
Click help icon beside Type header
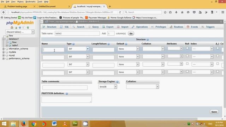pyautogui.click(x=73, y=44)
